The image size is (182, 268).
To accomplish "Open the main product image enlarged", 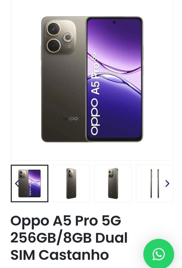I will (92, 79).
